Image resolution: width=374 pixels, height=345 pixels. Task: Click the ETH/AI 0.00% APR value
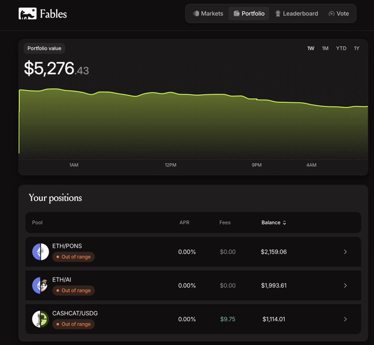pyautogui.click(x=187, y=286)
